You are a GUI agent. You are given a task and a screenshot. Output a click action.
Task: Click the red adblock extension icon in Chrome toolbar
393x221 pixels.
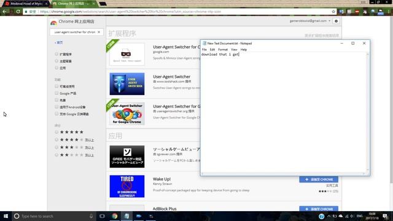click(357, 12)
